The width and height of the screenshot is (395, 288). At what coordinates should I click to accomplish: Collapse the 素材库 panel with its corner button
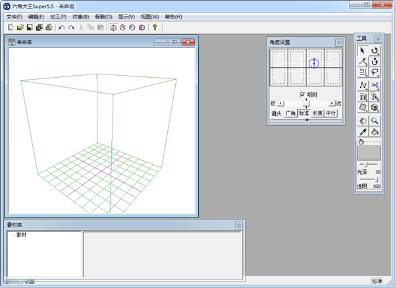[x=238, y=225]
